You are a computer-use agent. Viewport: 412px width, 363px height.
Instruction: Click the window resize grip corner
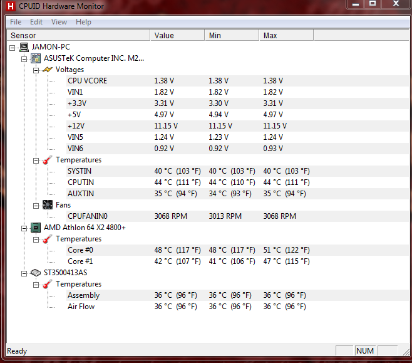[406, 352]
